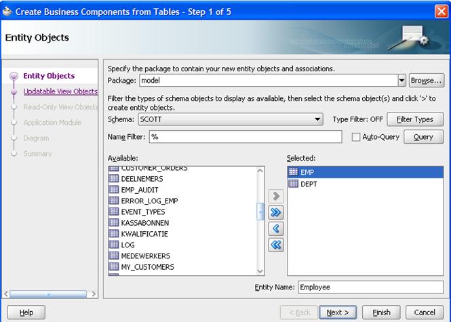This screenshot has width=451, height=322.
Task: Click the remove-selected left arrow button
Action: (x=276, y=229)
